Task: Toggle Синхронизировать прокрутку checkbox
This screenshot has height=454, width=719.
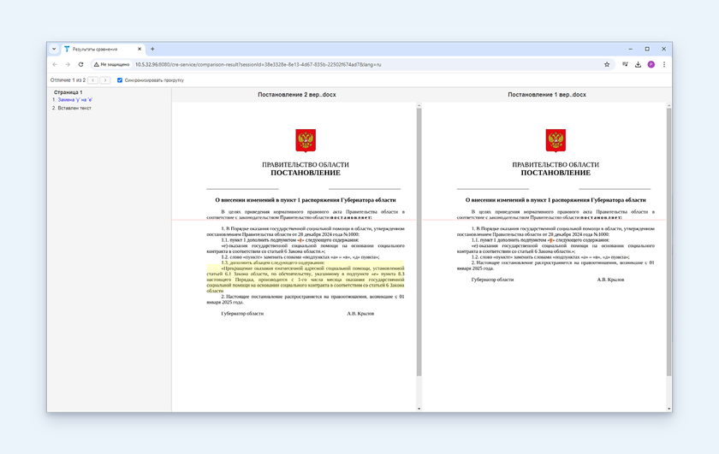Action: point(119,80)
